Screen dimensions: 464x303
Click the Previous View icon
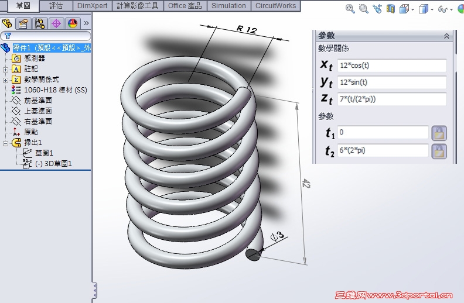click(x=377, y=9)
